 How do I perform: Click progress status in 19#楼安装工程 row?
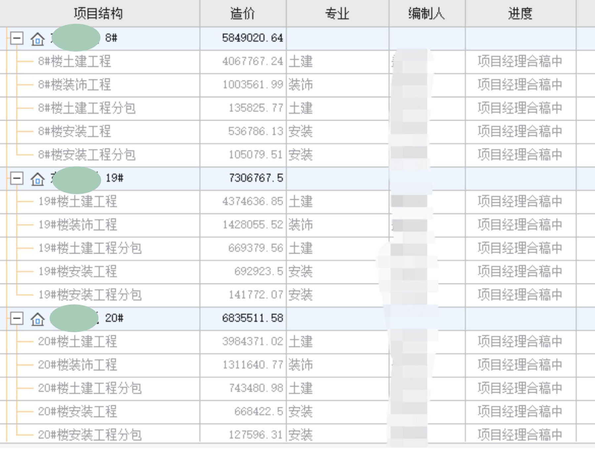520,271
